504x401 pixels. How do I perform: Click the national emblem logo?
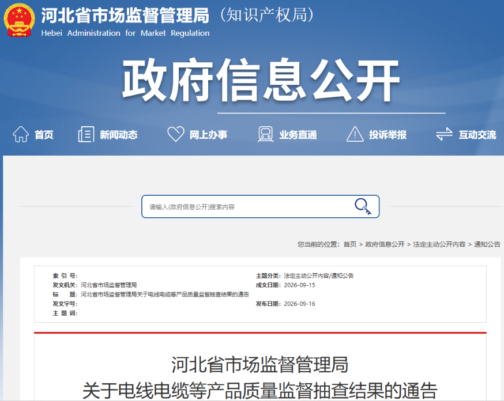coord(19,20)
